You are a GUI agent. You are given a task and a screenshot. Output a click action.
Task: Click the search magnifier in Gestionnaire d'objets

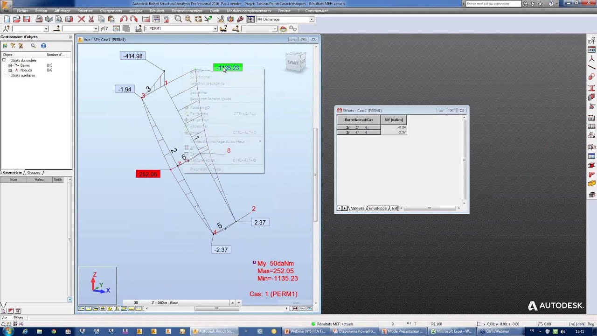(33, 46)
